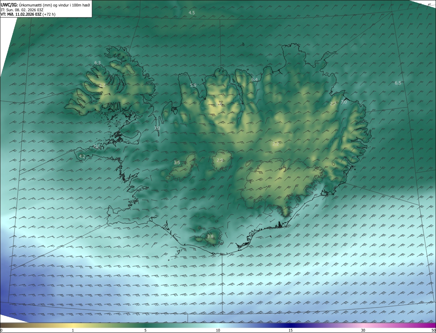
Task: Click the 2.9 value label
Action: pos(220,160)
